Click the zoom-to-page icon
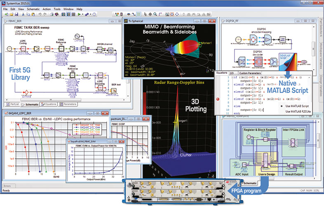This screenshot has height=206, width=324. pos(167,14)
